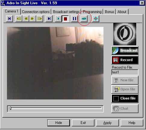Jump to first frame with skip-to-start button

(x=9, y=19)
